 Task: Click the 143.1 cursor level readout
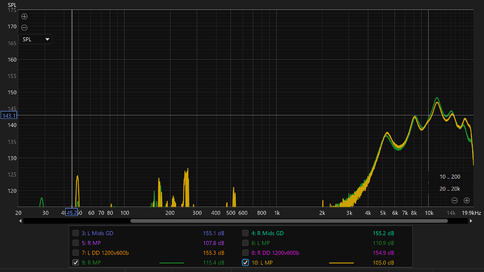pyautogui.click(x=8, y=116)
